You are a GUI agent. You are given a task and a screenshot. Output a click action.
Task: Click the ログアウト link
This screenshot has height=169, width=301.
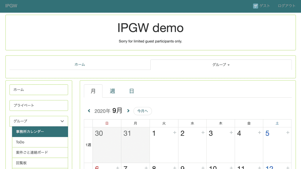[x=286, y=6]
